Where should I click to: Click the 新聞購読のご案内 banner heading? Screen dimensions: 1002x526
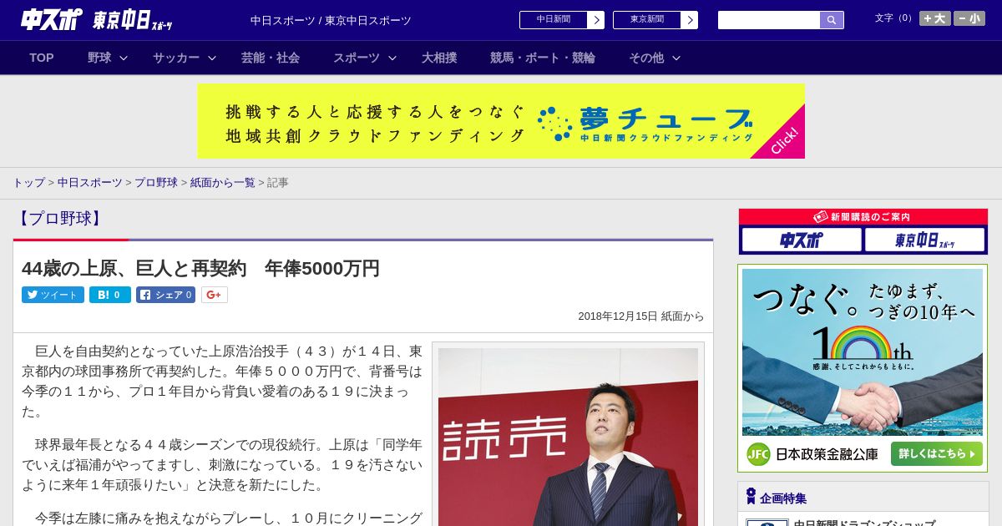pyautogui.click(x=863, y=216)
